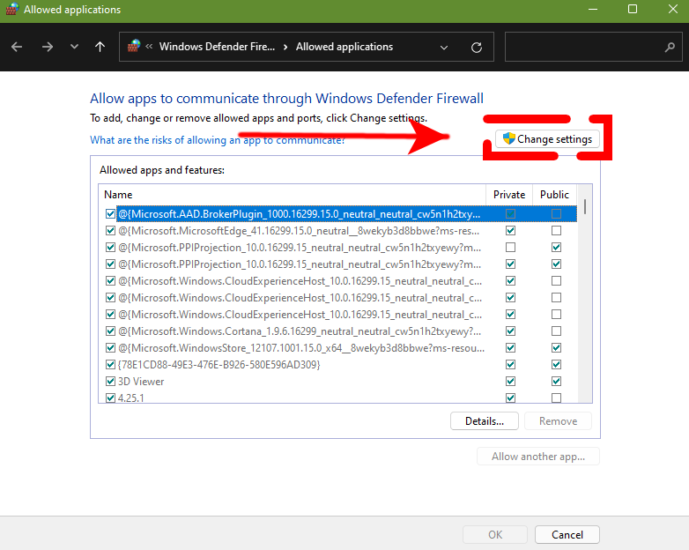Sort list by Name column header
689x550 pixels.
(293, 194)
